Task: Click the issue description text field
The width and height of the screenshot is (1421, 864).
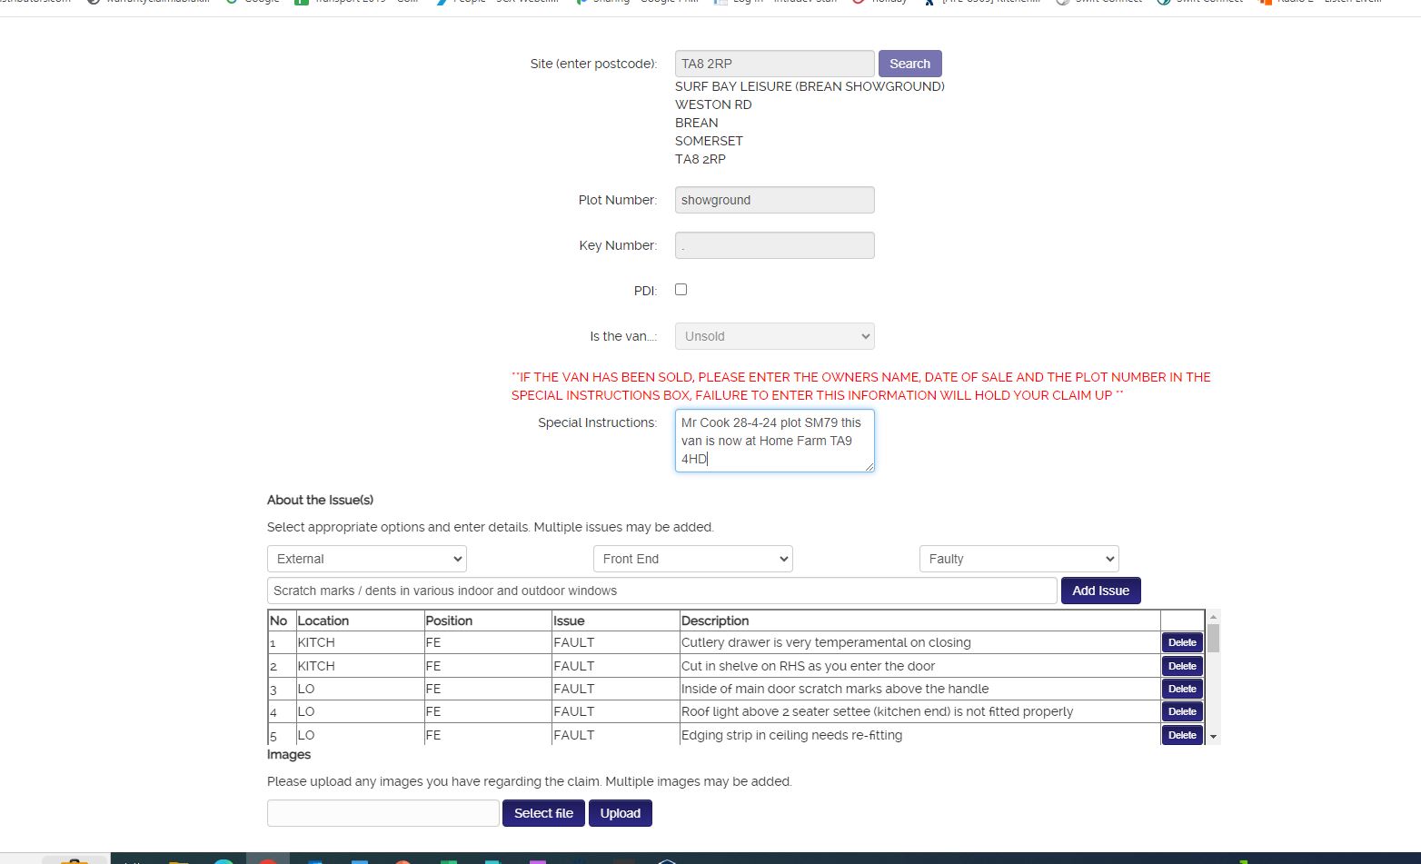Action: 661,591
